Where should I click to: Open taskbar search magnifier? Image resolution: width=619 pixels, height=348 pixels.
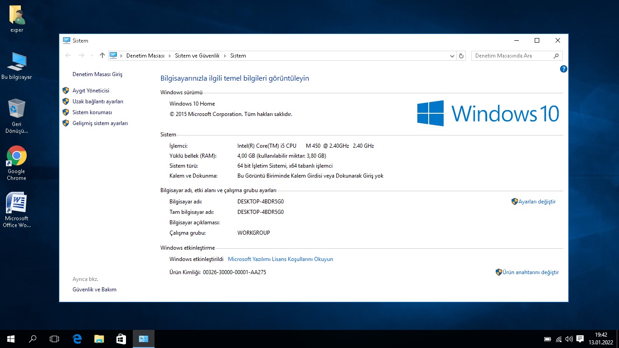[x=33, y=338]
